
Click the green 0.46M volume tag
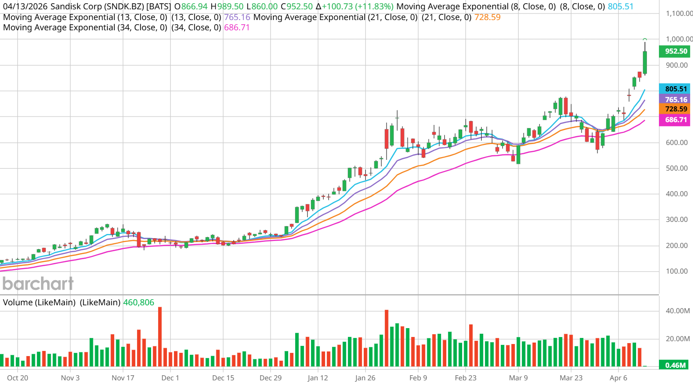[675, 365]
